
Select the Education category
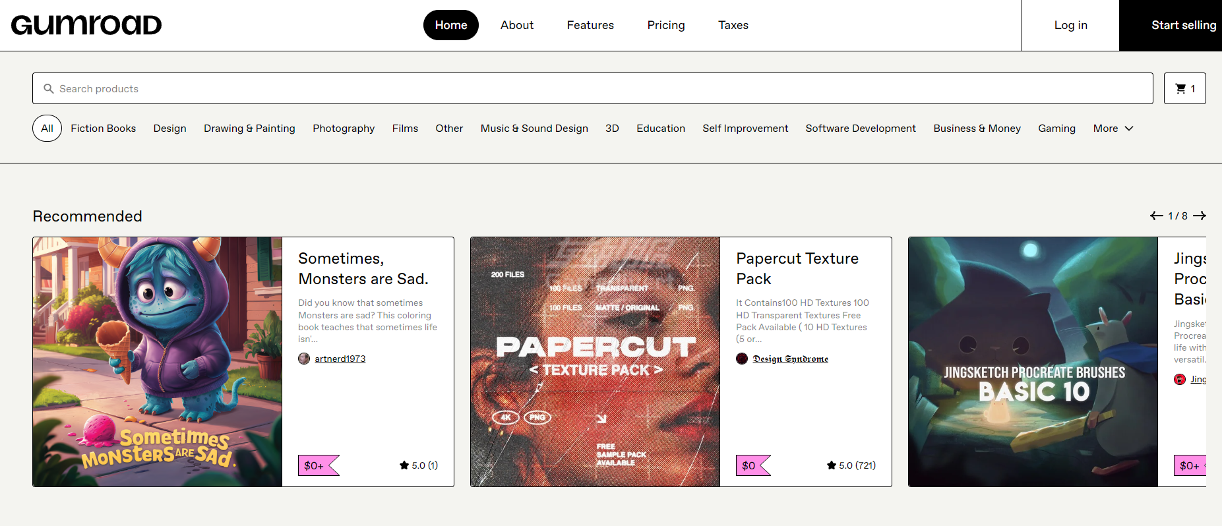pyautogui.click(x=661, y=129)
